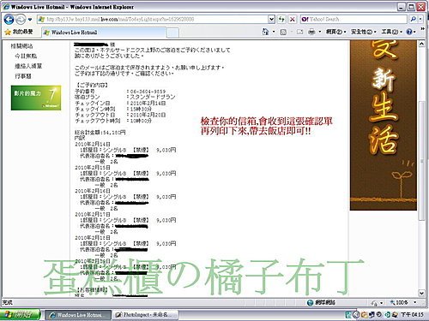
Task: Open the 工具 menu
Action: 391,32
